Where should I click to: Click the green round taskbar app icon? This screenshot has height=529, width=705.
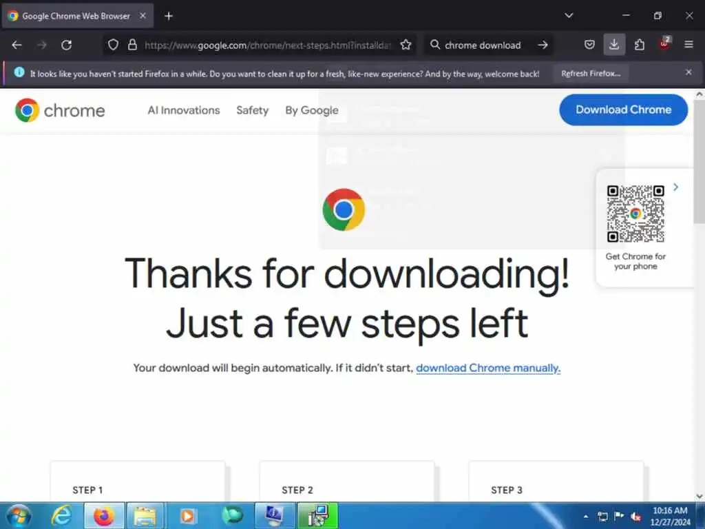pyautogui.click(x=232, y=515)
